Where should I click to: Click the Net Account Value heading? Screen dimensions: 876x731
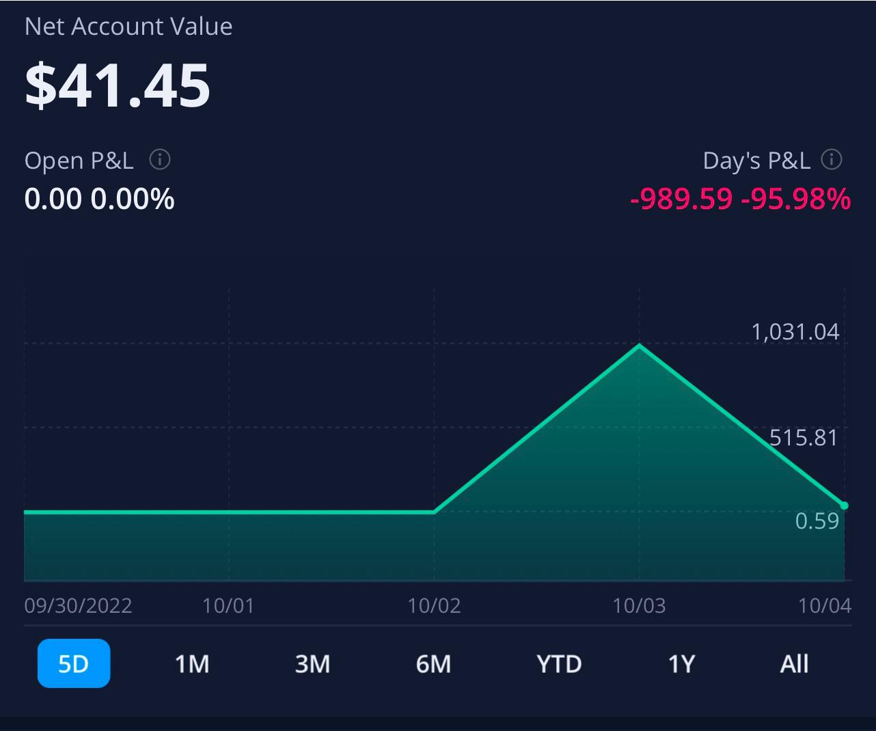(128, 27)
